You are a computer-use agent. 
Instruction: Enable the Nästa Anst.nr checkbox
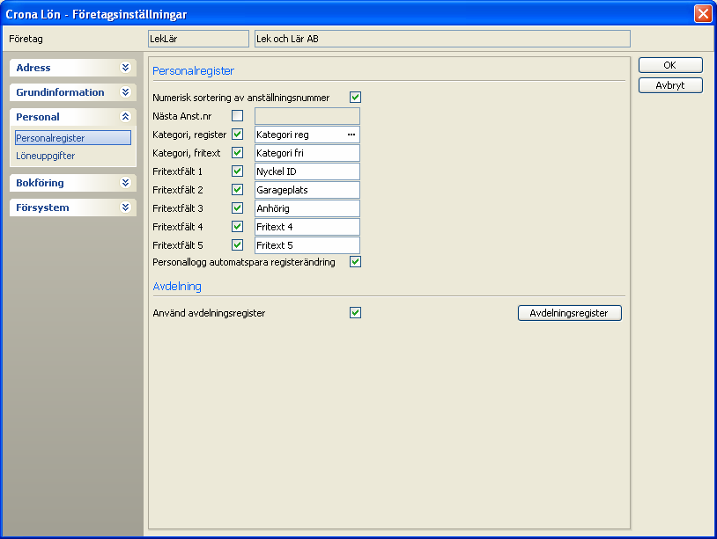[237, 116]
